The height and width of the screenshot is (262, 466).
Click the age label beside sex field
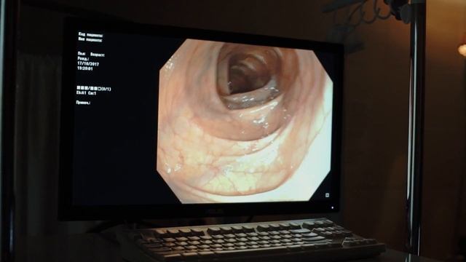coord(98,55)
